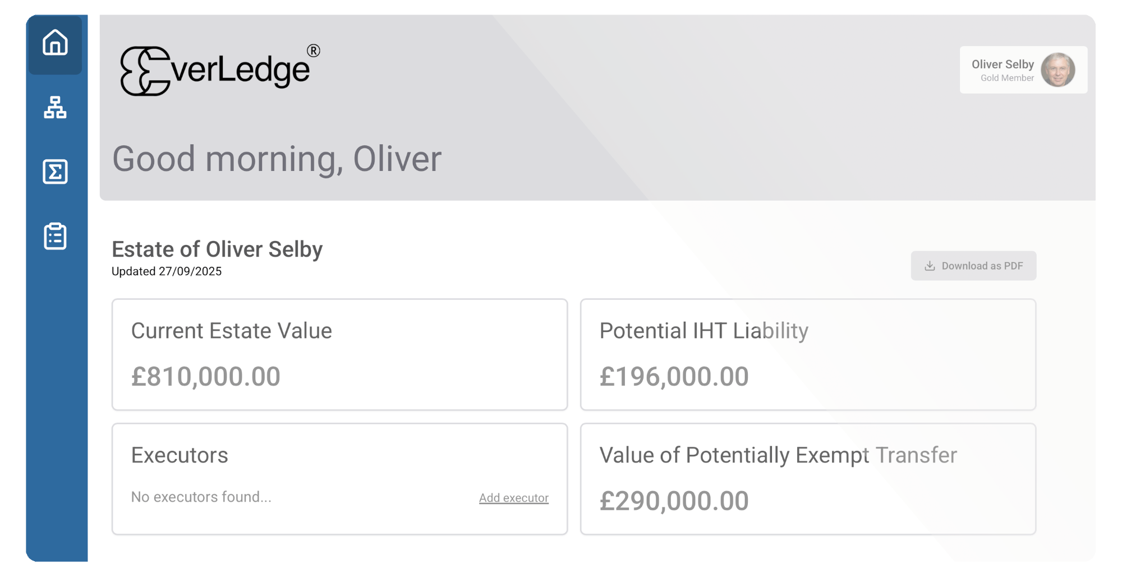Click the £810,000.00 estate value figure
The image size is (1122, 583).
pos(205,376)
